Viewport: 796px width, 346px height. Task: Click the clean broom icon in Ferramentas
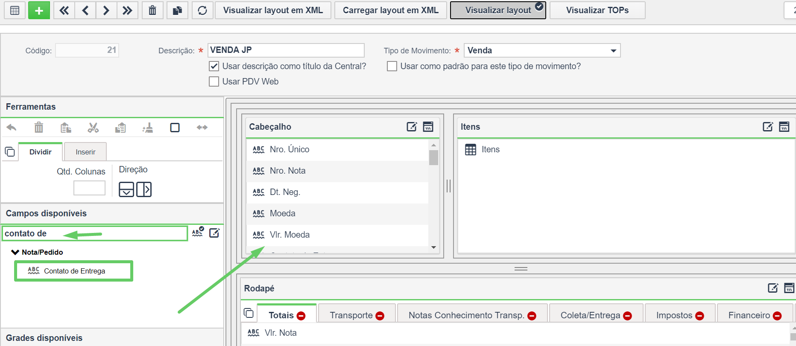148,128
